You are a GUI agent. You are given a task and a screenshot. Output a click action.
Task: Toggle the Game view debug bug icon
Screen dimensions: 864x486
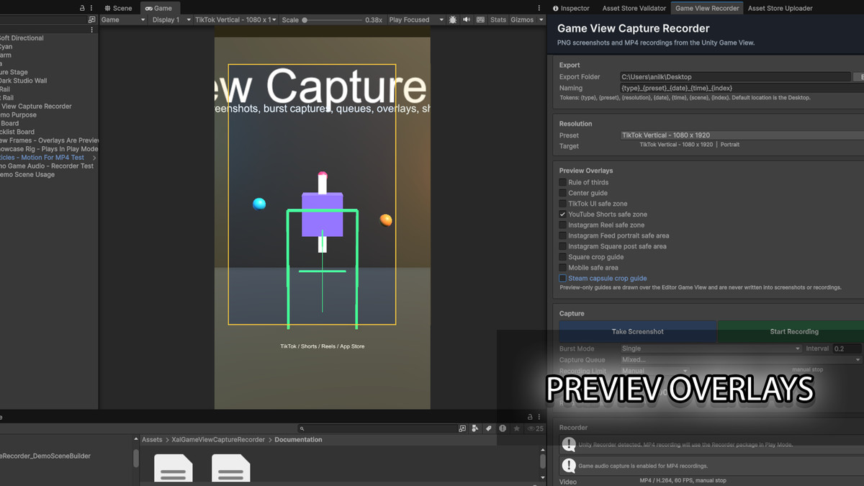[x=452, y=20]
